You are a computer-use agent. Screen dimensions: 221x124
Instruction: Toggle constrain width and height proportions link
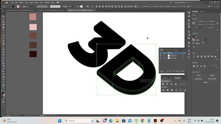217,23
